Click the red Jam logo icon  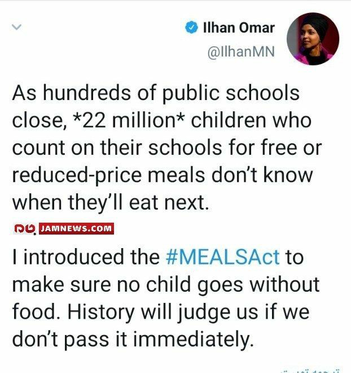point(25,229)
